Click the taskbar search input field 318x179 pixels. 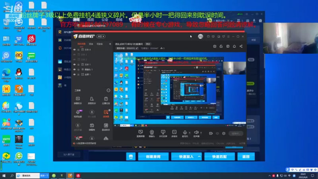(28, 175)
